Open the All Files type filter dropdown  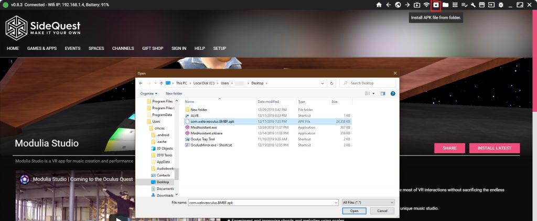click(x=368, y=203)
